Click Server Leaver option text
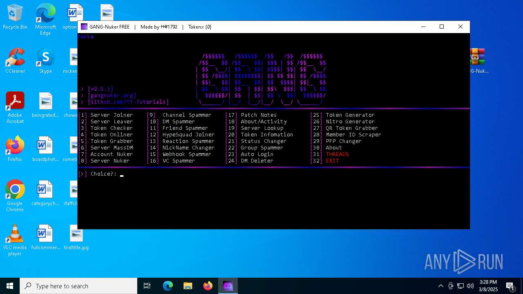 (112, 122)
